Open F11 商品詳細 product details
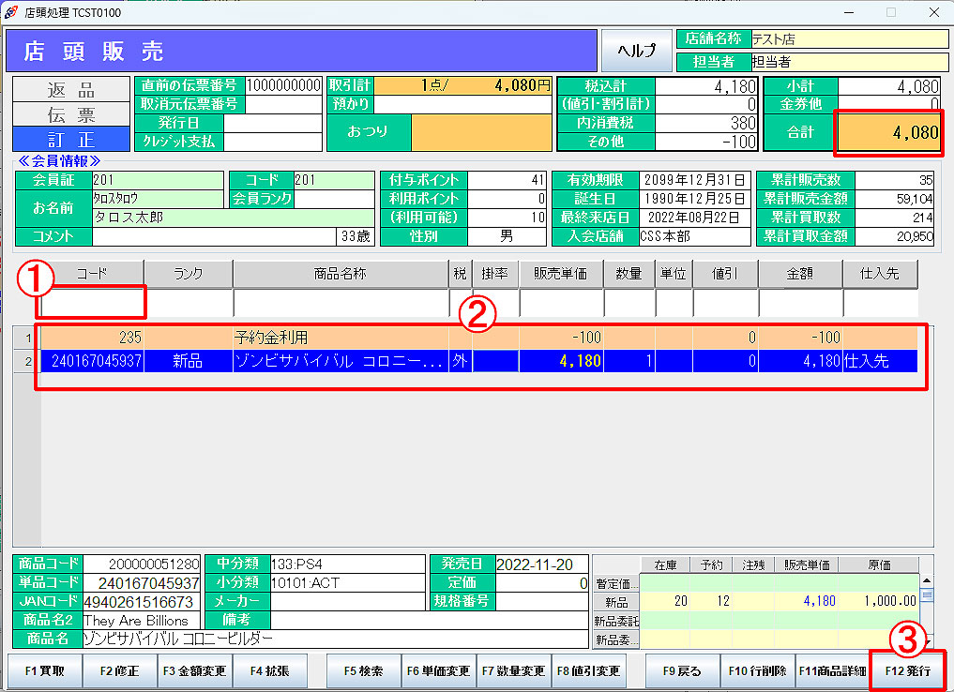The image size is (954, 692). [832, 671]
